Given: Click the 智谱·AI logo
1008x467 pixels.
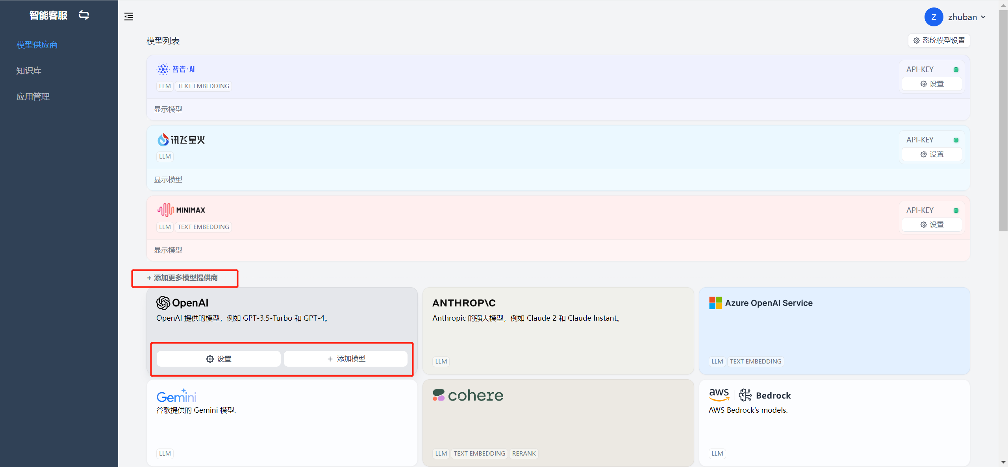Looking at the screenshot, I should (176, 69).
